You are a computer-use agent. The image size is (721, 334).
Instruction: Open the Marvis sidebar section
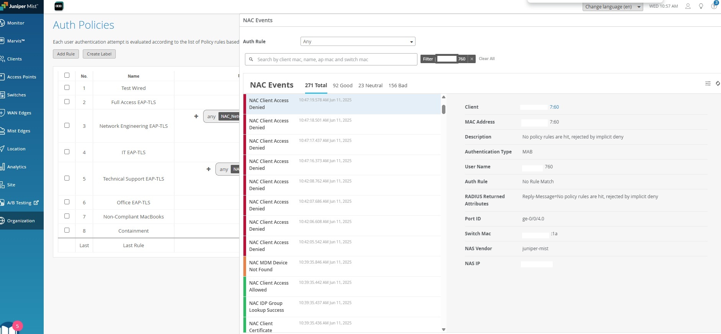21,41
